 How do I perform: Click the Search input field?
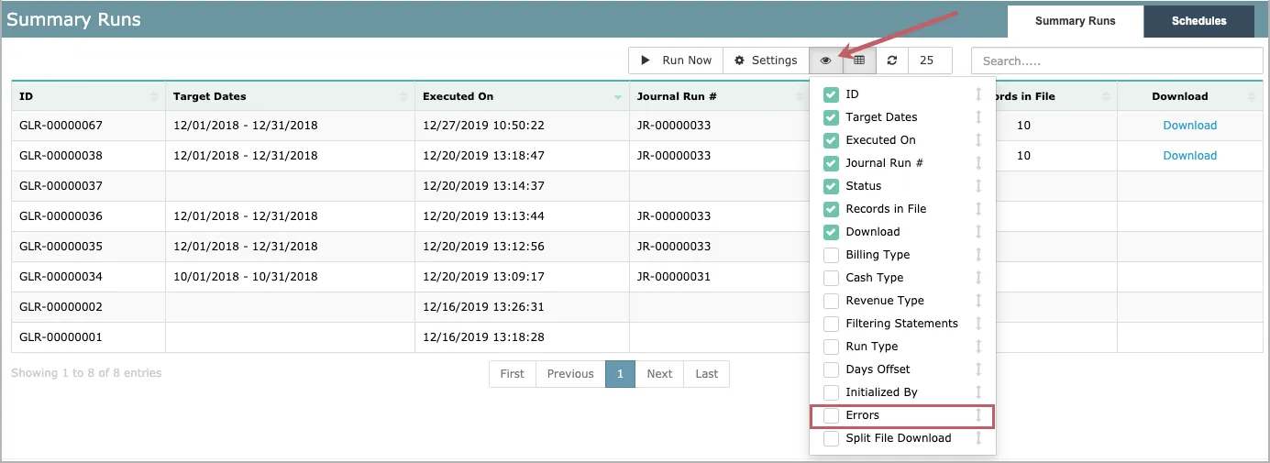click(x=1117, y=61)
